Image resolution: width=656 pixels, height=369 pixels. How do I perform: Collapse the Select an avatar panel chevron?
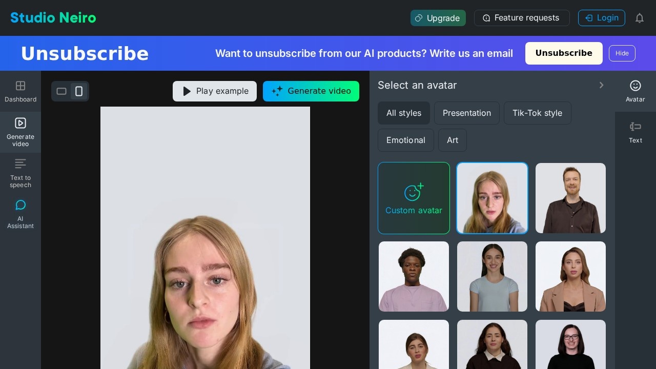point(602,85)
